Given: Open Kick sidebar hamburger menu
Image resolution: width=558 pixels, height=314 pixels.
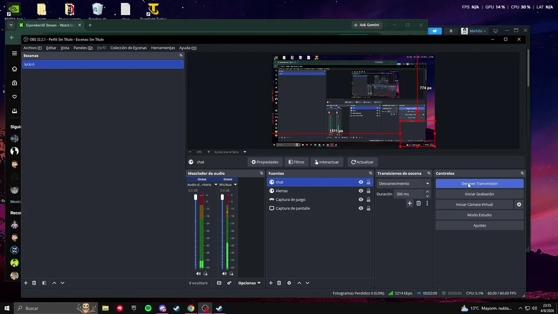Looking at the screenshot, I should point(14,53).
